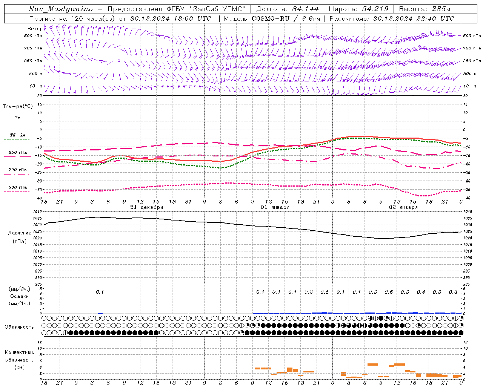Click the 01 января date label
Image resolution: width=483 pixels, height=386 pixels.
tap(275, 207)
